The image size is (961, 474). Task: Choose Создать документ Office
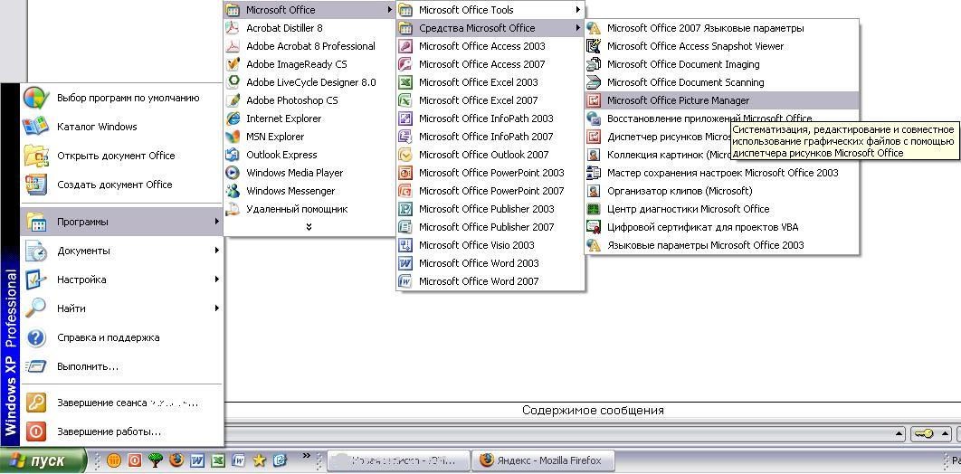pos(121,185)
